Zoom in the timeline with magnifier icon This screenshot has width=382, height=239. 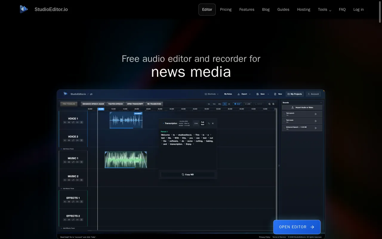pyautogui.click(x=273, y=104)
